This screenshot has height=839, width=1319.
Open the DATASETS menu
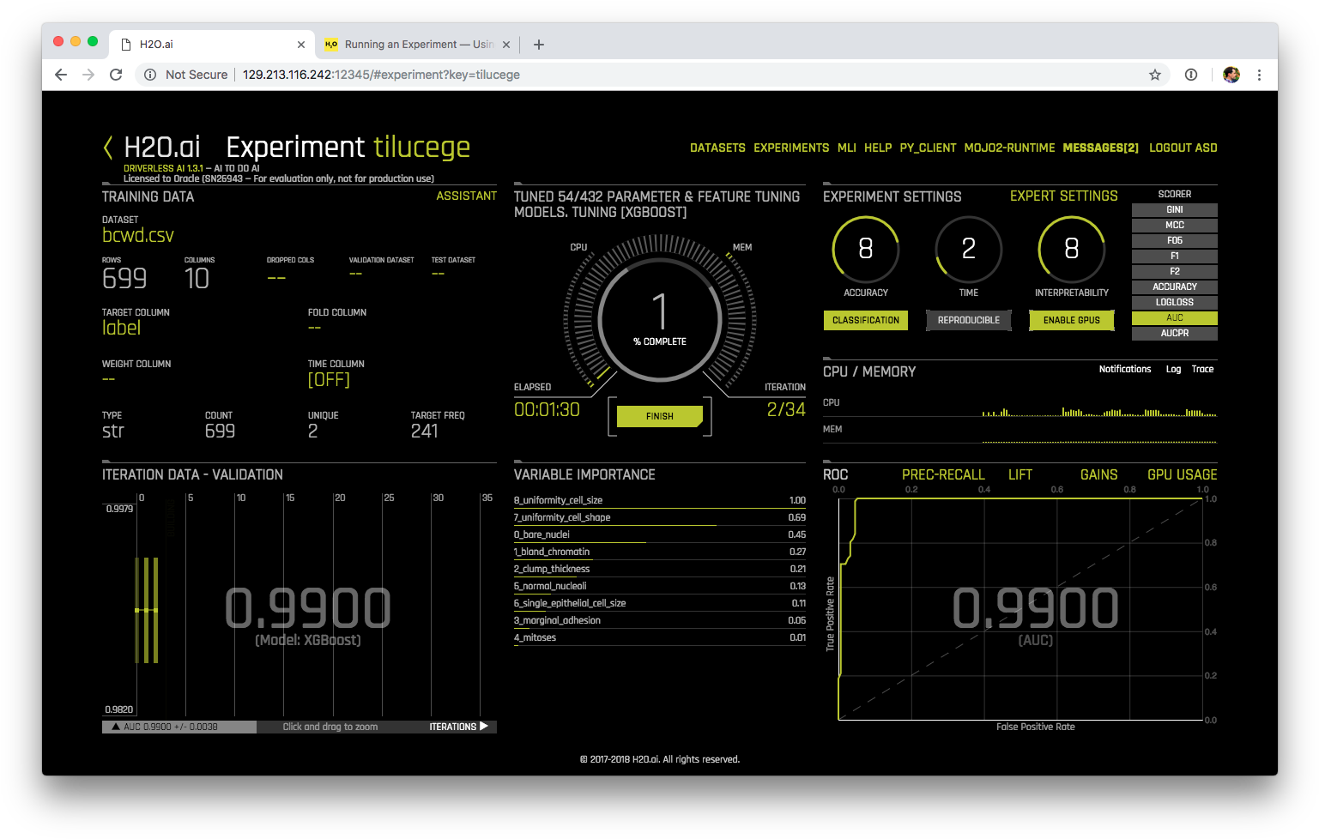[717, 148]
